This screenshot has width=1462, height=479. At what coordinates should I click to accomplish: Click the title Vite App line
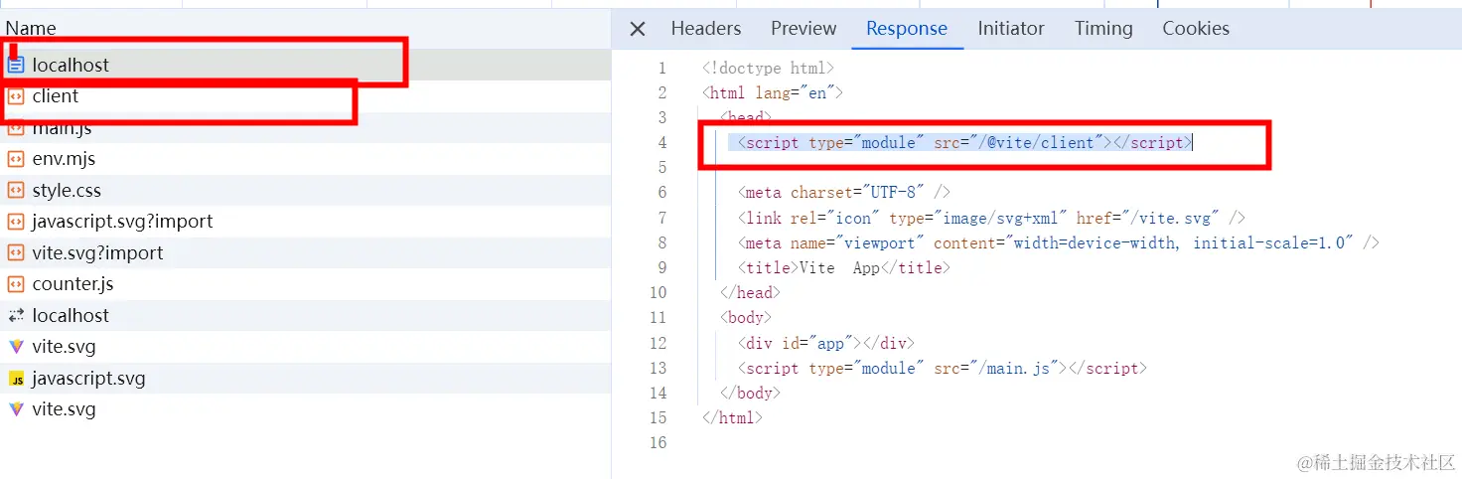pyautogui.click(x=843, y=268)
